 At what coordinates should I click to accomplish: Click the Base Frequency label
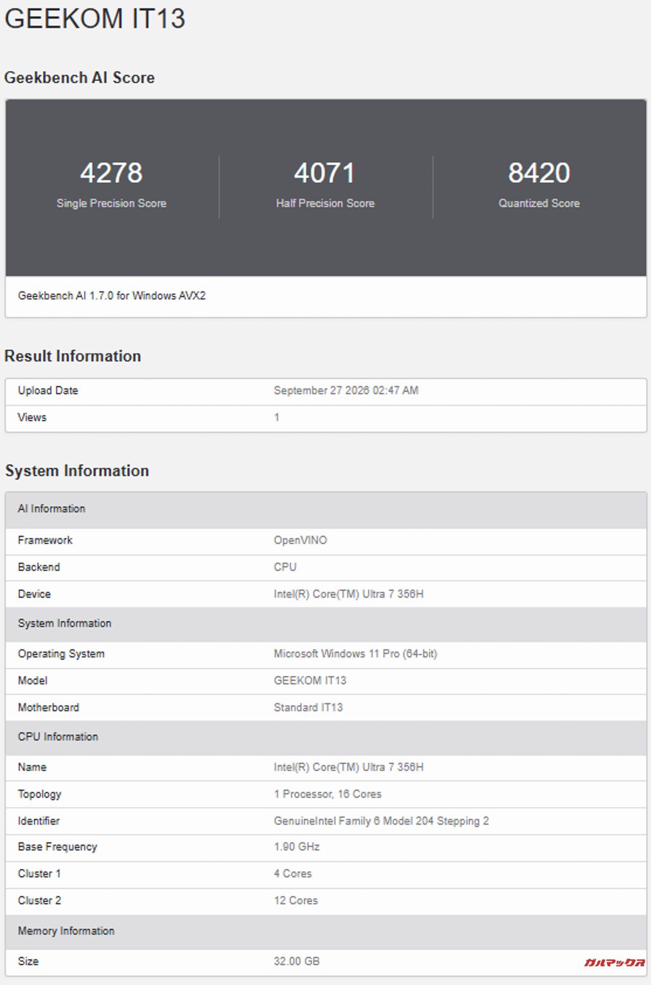[57, 847]
